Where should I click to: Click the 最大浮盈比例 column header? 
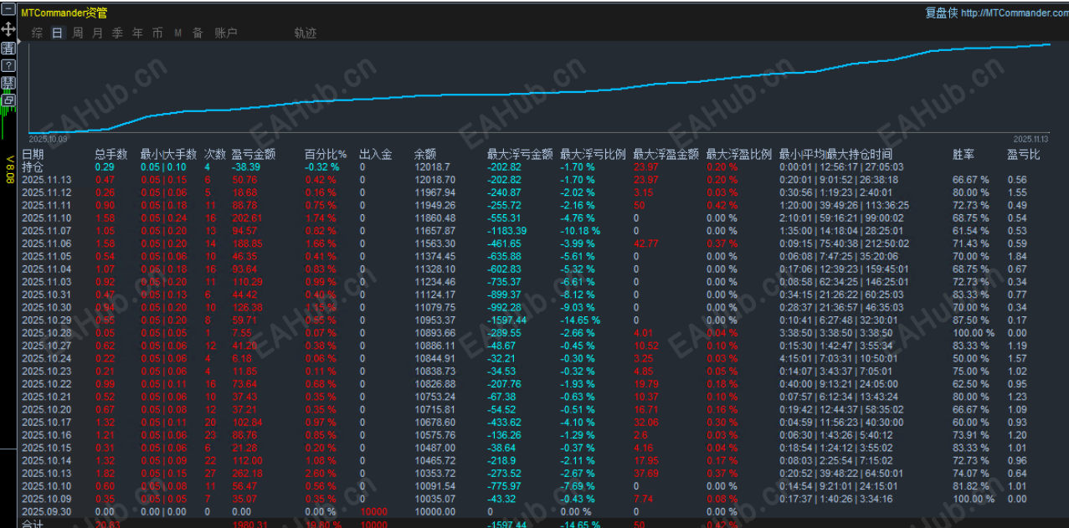tap(738, 154)
